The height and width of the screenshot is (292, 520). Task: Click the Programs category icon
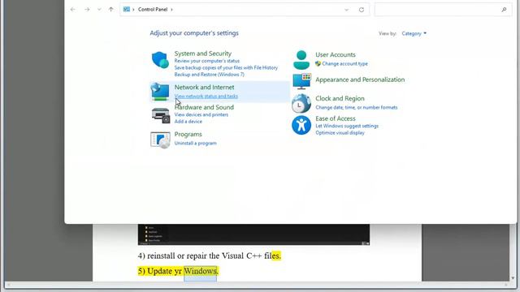coord(160,140)
